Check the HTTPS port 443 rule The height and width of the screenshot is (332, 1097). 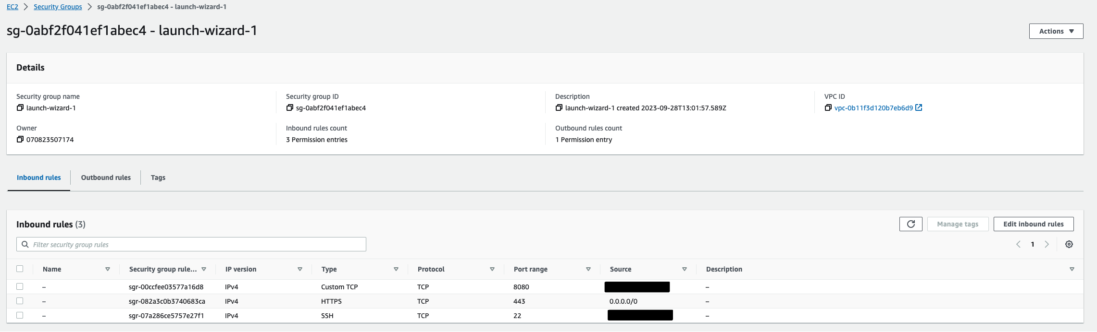[x=20, y=301]
